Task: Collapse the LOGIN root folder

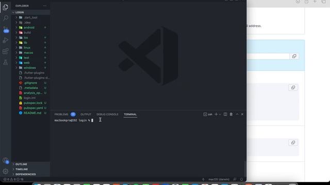Action: coord(30,12)
